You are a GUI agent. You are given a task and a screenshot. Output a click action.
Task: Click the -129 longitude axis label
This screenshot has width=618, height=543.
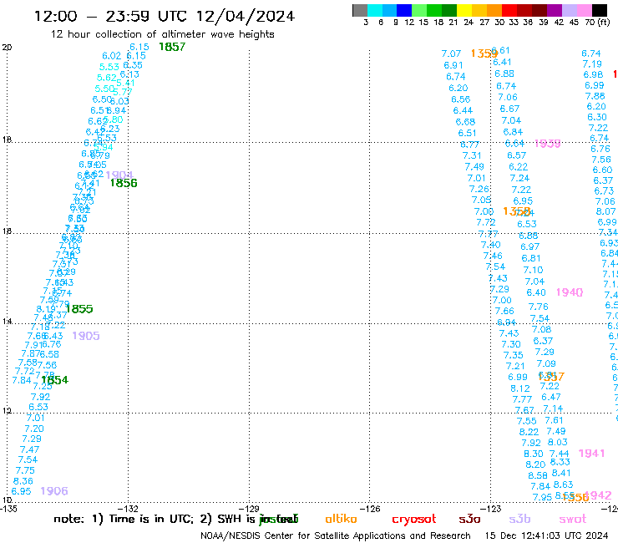[x=250, y=509]
